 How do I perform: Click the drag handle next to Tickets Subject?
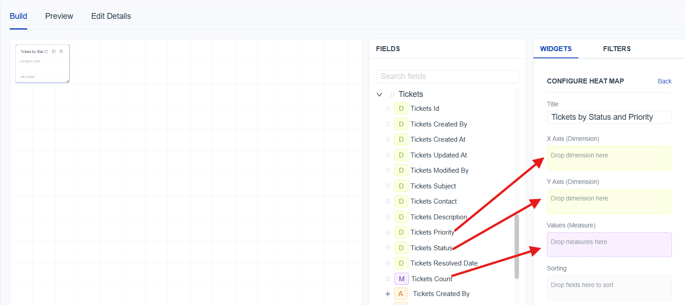click(388, 186)
